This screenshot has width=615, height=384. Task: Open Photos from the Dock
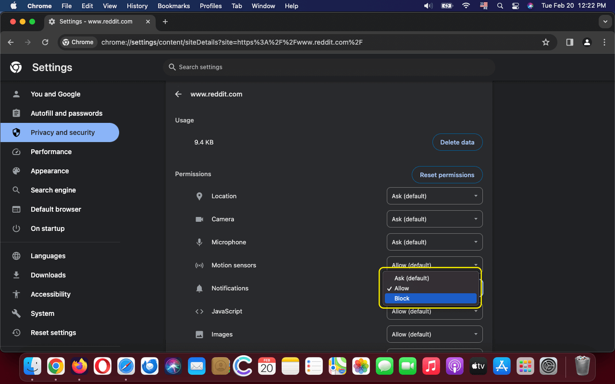361,366
